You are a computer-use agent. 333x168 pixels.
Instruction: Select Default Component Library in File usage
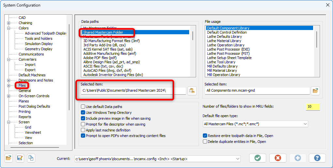(x=260, y=28)
